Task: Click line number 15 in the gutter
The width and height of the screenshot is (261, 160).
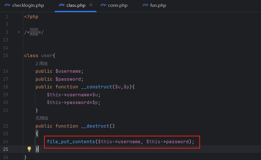Action: coord(6,56)
